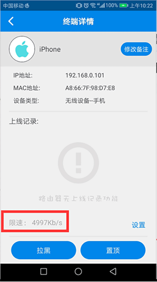Tap the MAC address A8:66:7F:98:D7:E8

coord(90,88)
